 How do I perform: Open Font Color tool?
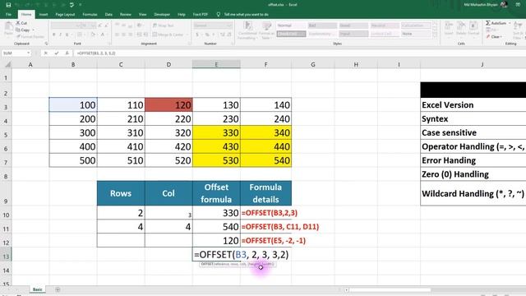click(103, 35)
